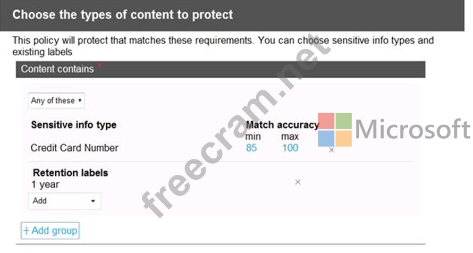The image size is (473, 253).
Task: Click the max column label
Action: tap(290, 137)
